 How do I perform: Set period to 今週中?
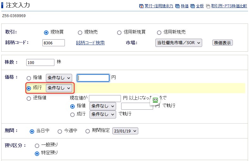(60, 131)
